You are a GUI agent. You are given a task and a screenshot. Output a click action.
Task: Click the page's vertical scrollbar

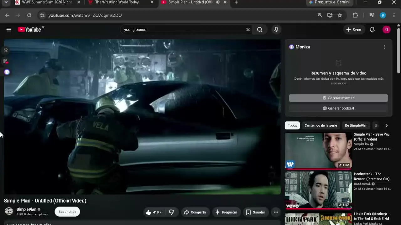398,51
